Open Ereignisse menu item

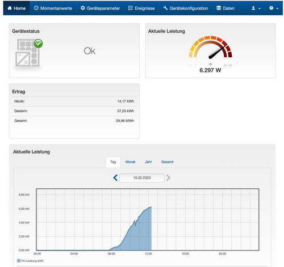[141, 8]
